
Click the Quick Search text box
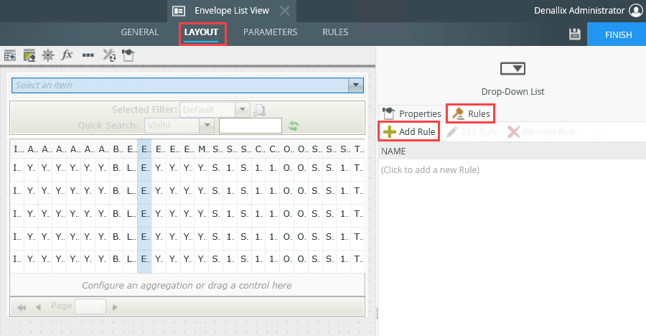251,126
